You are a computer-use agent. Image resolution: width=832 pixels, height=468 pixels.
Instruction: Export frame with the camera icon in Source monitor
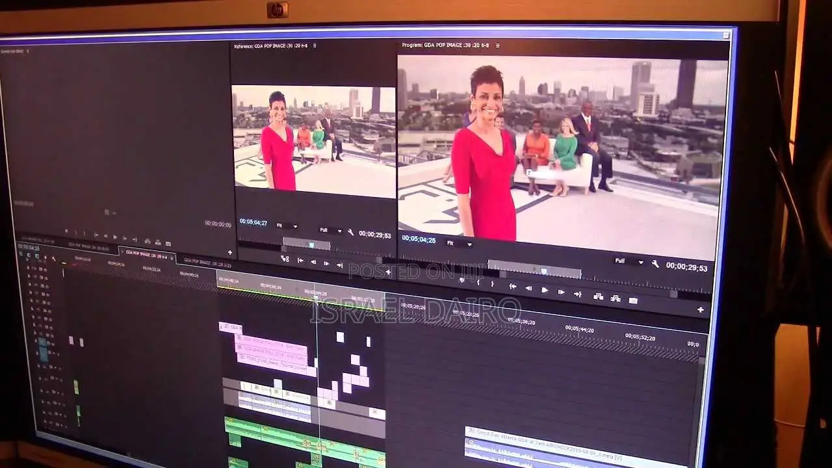[x=168, y=244]
